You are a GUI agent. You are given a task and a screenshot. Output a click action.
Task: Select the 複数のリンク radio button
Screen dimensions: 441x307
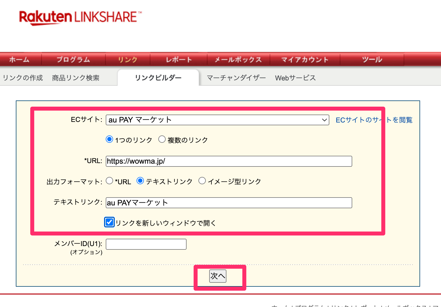162,139
